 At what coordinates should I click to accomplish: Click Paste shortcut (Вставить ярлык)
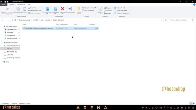pyautogui.click(x=34, y=13)
